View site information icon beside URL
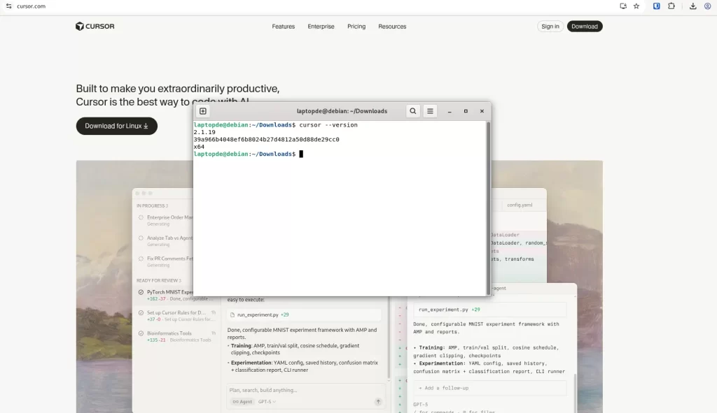 pyautogui.click(x=8, y=6)
